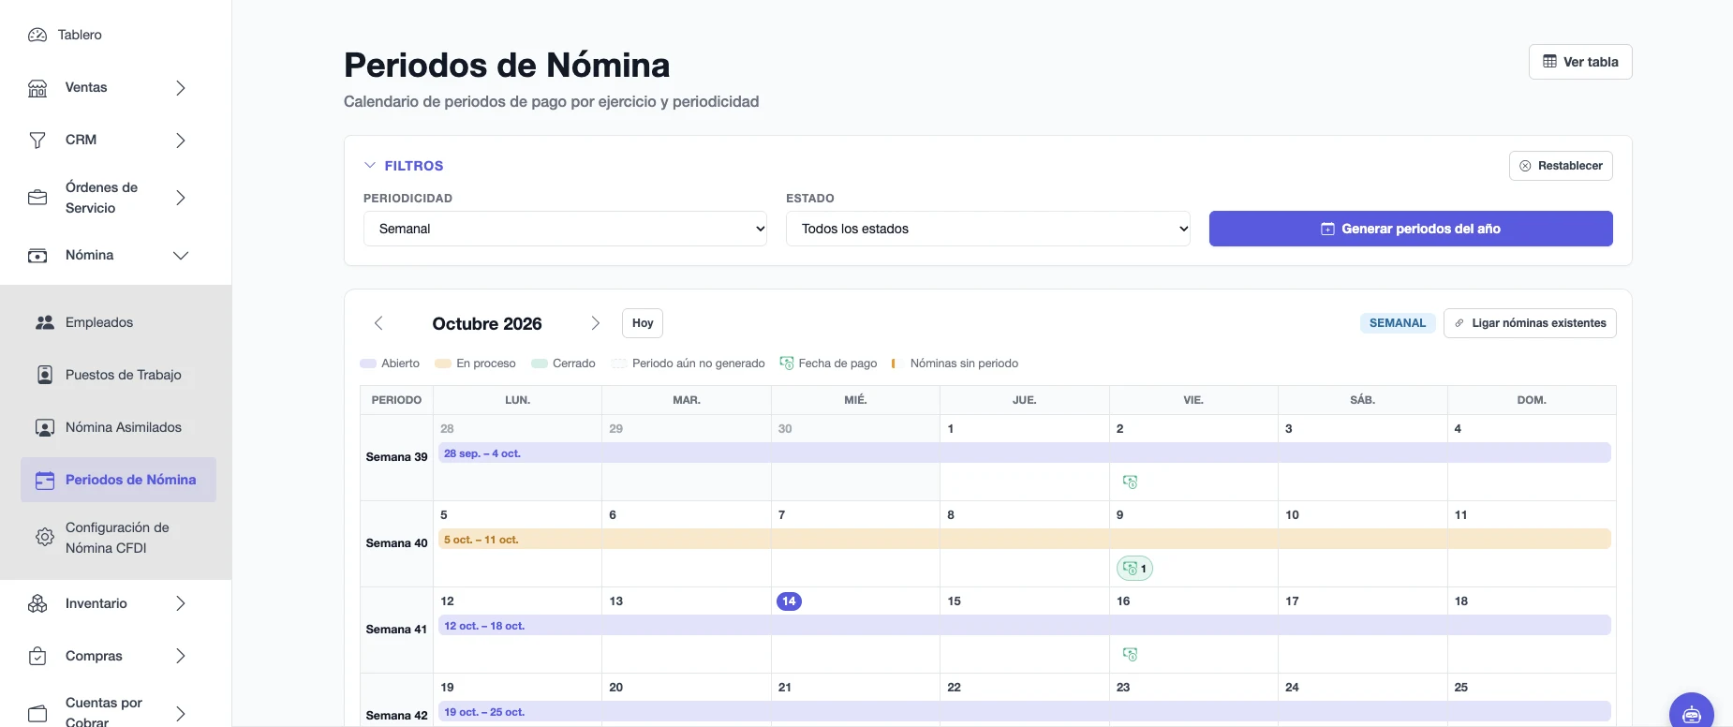Viewport: 1733px width, 727px height.
Task: Open the chatbot assistant bubble
Action: [1692, 714]
